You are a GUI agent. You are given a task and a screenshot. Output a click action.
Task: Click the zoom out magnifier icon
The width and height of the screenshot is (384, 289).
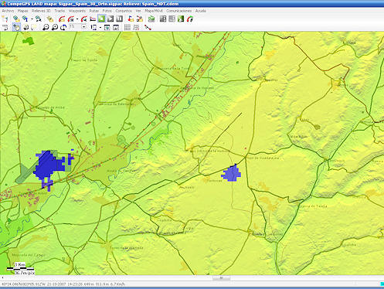46,27
